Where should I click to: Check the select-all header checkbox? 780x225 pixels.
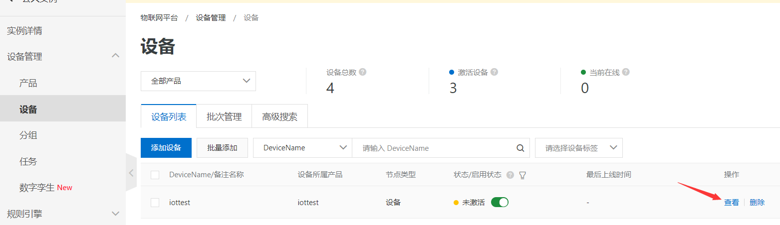coord(155,175)
